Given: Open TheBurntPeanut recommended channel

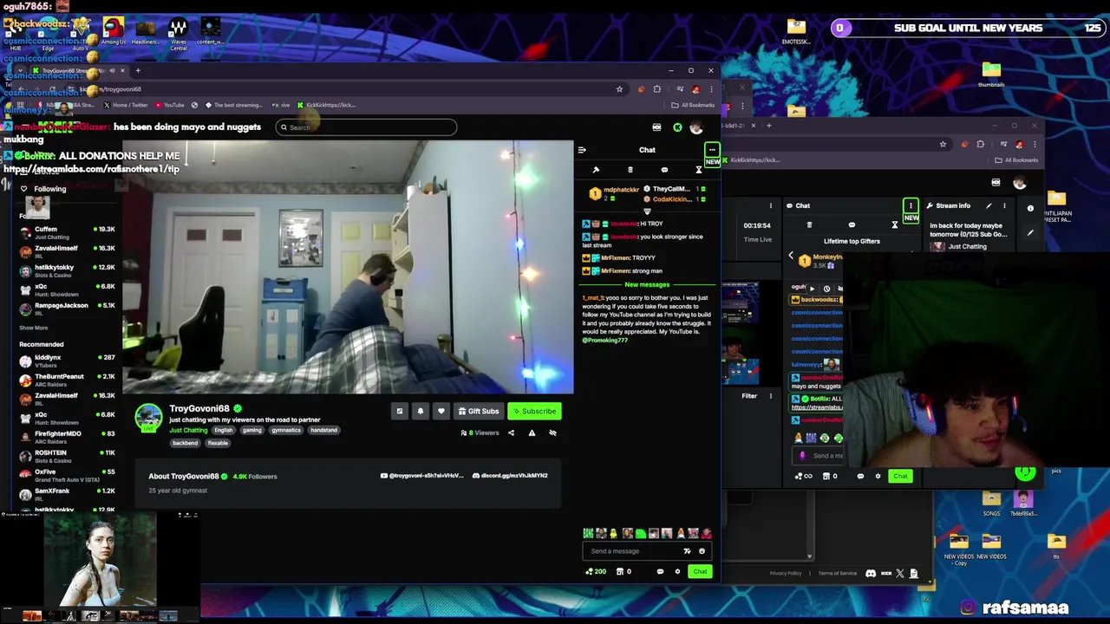Looking at the screenshot, I should [68, 380].
